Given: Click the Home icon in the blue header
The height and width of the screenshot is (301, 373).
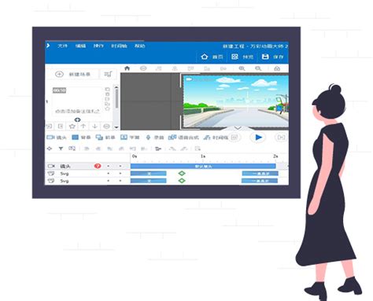Looking at the screenshot, I should pyautogui.click(x=205, y=57).
